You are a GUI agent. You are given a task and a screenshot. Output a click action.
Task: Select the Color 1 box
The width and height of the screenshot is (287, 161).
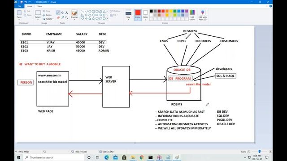(x=138, y=15)
